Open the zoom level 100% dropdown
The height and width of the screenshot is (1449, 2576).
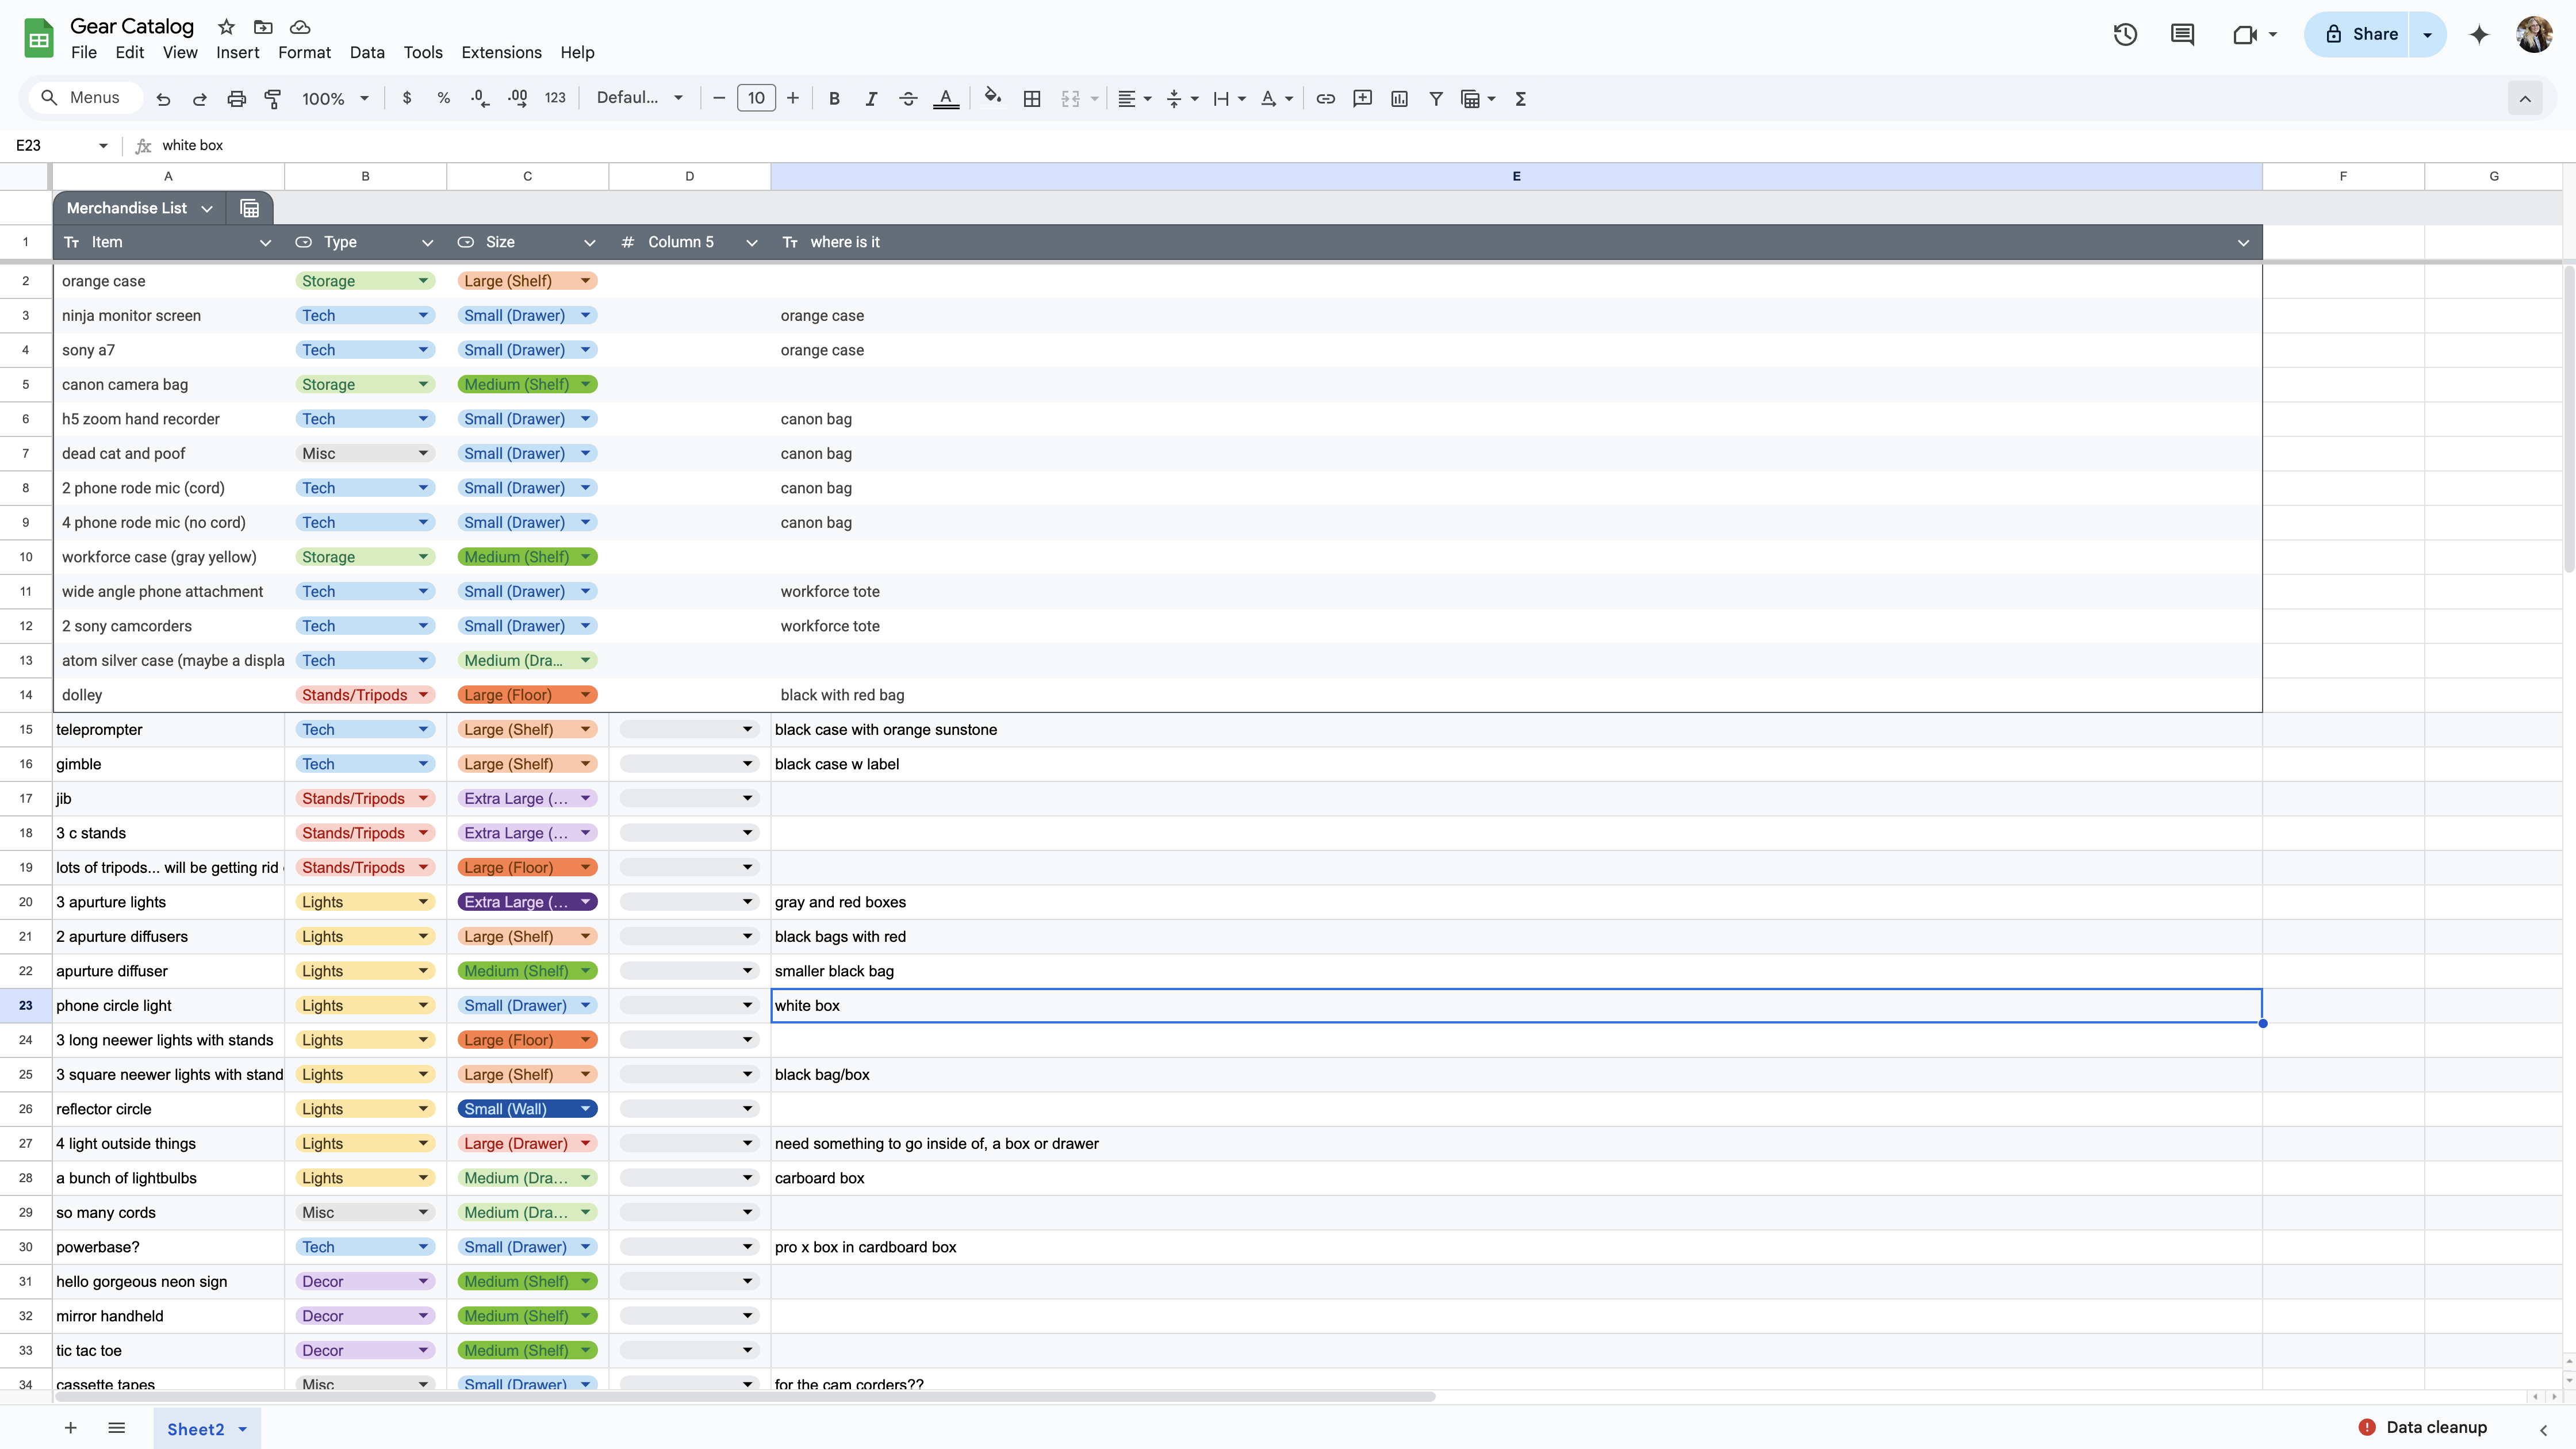coord(336,98)
